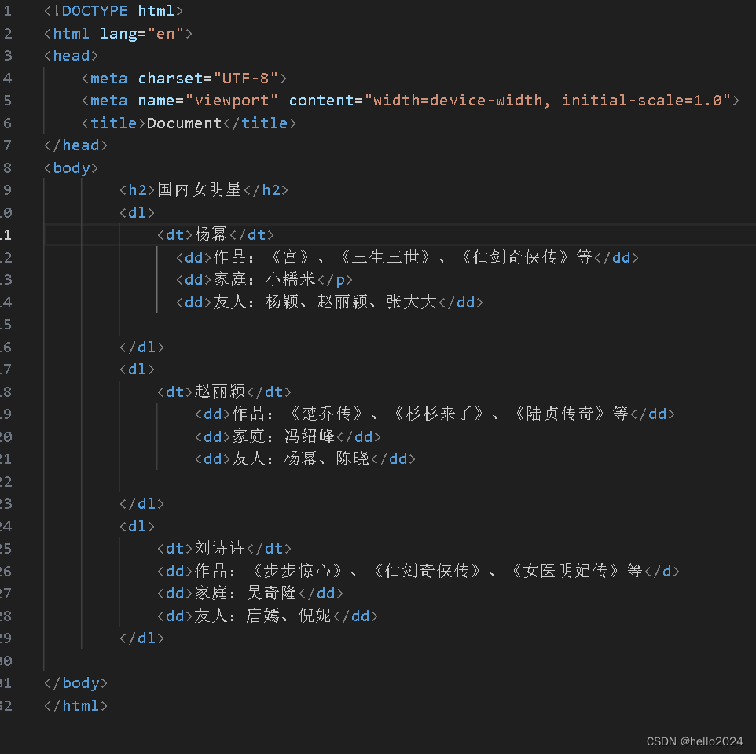Click the dd line listing 《宫》 and 《三生三世》

tap(407, 257)
